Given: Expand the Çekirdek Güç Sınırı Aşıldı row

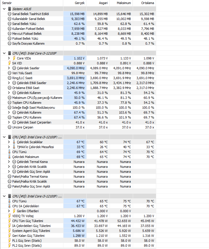Looking at the screenshot, I should [x=9, y=171].
